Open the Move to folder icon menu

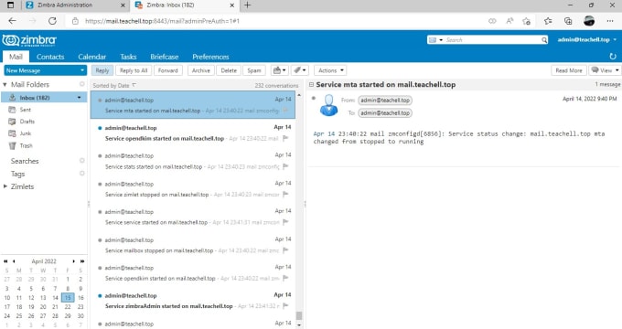[x=279, y=70]
